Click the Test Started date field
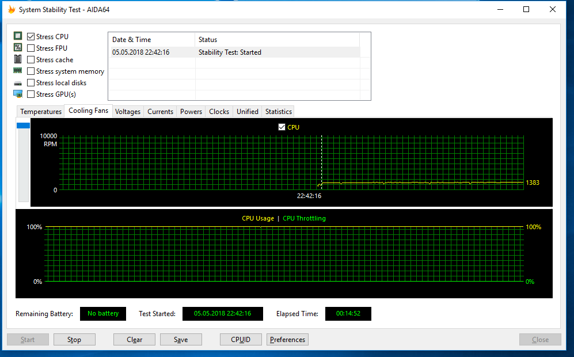574x357 pixels. point(223,313)
